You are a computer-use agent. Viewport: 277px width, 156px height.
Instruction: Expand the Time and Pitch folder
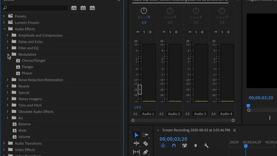click(7, 105)
